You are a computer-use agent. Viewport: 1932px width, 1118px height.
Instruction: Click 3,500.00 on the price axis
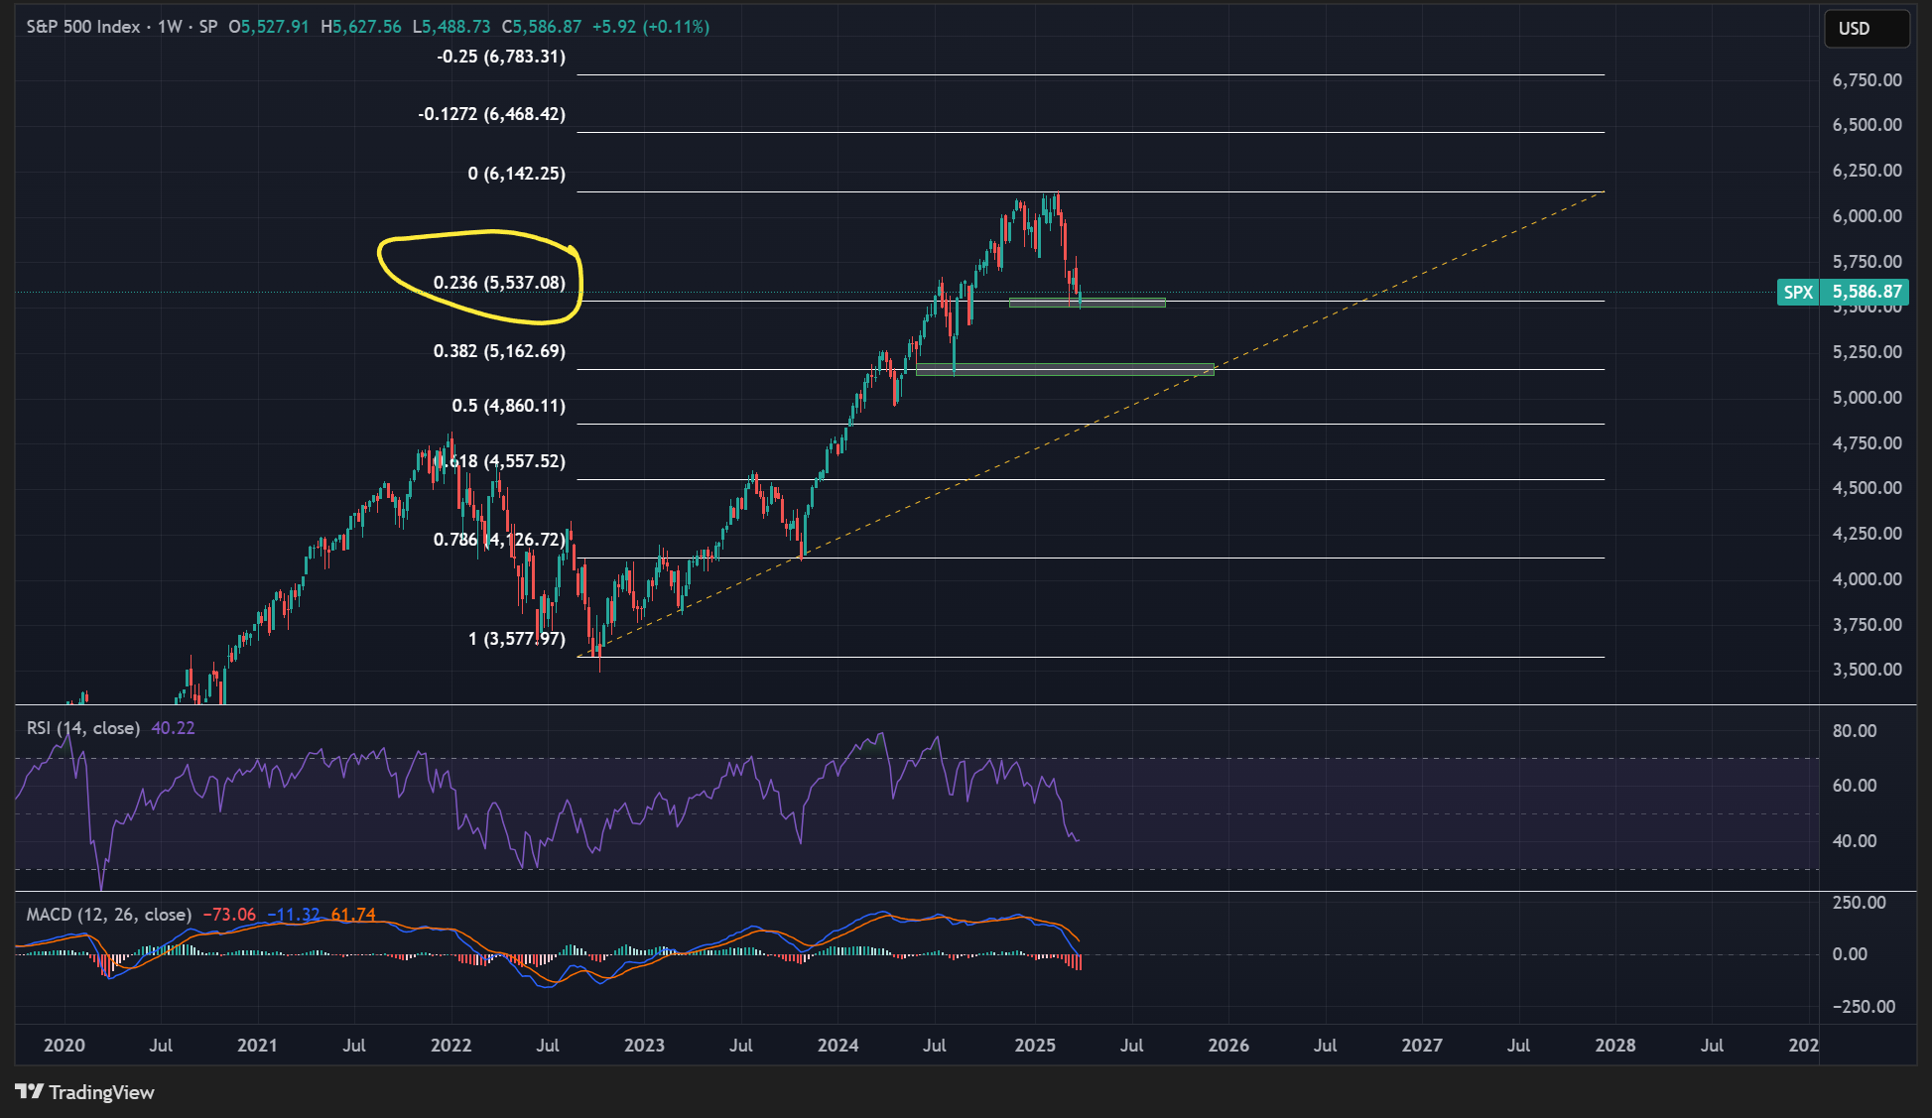click(1867, 670)
